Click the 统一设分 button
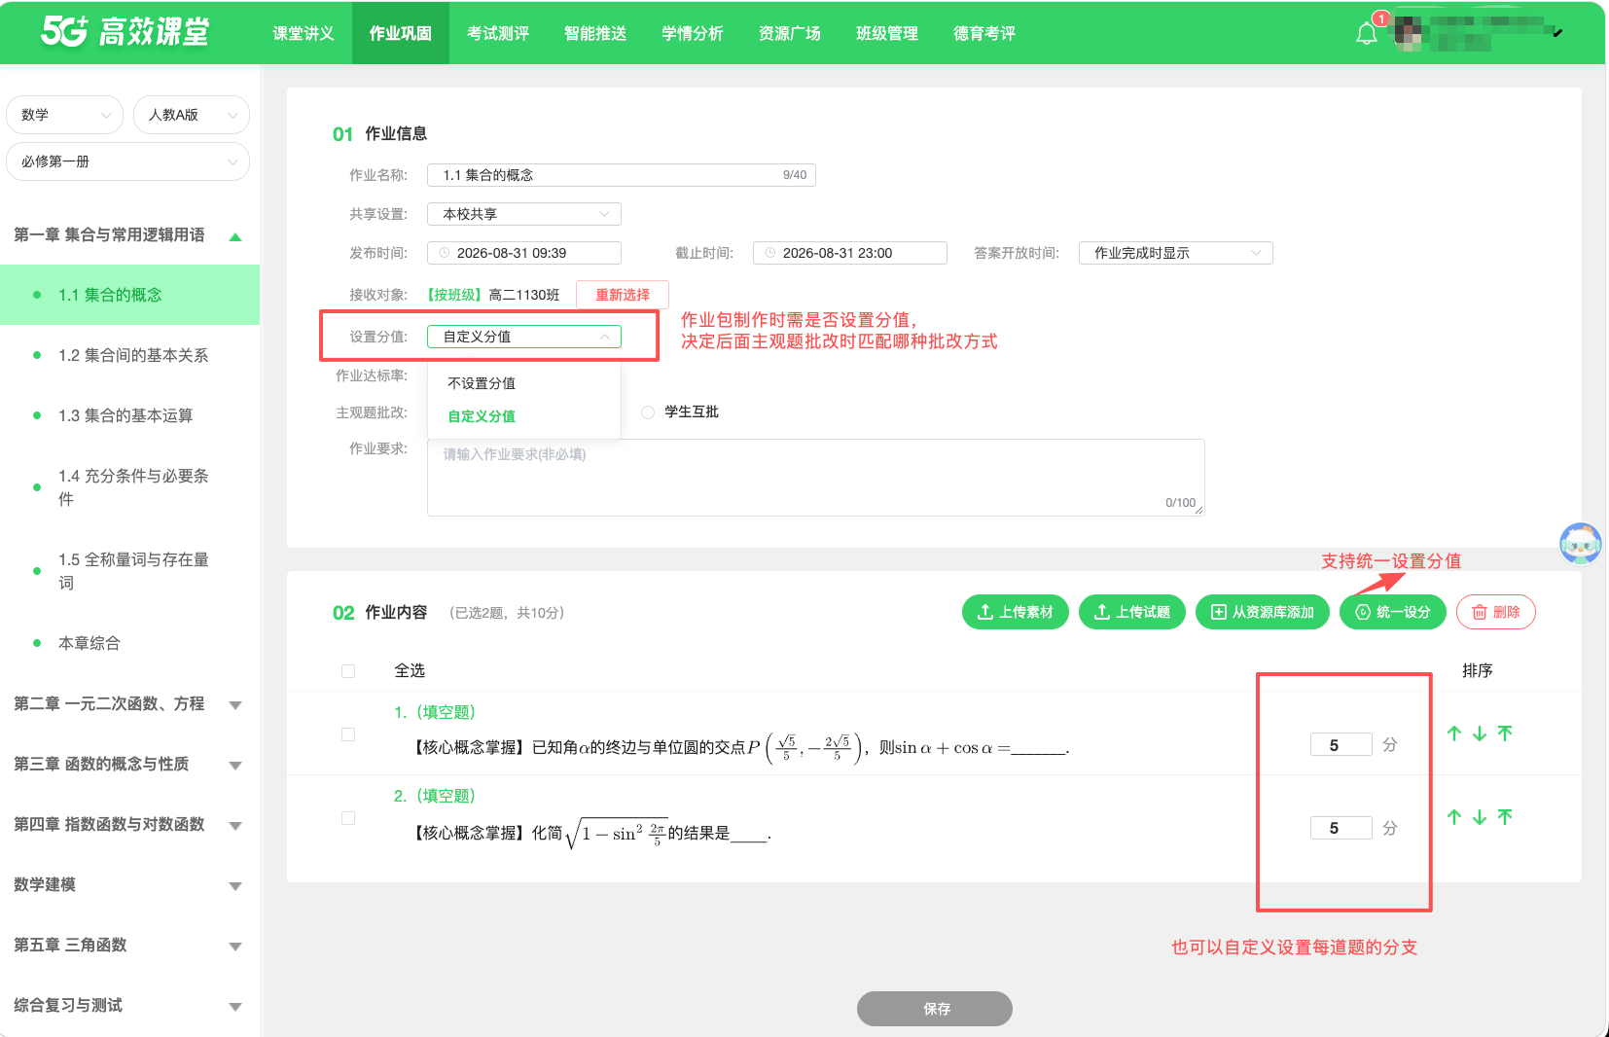Viewport: 1609px width, 1037px height. coord(1393,612)
